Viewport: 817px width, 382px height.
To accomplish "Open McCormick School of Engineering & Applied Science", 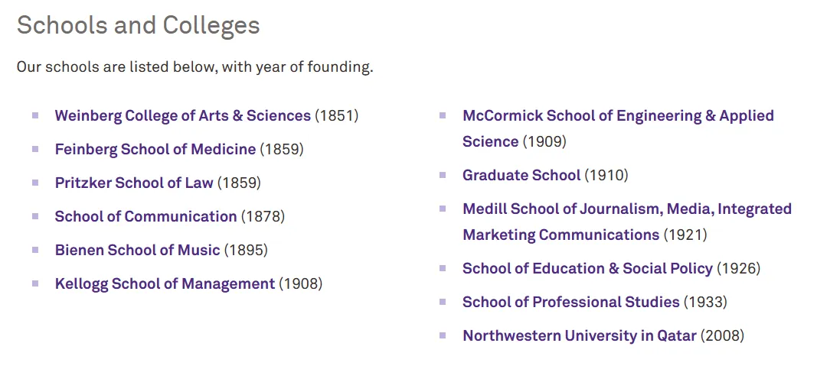I will tap(617, 116).
